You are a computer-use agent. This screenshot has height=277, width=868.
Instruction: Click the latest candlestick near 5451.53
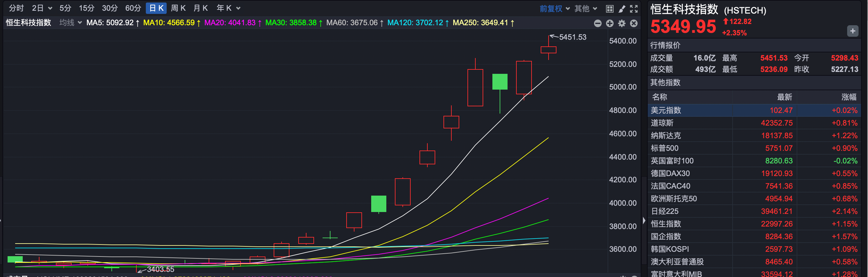[x=548, y=50]
